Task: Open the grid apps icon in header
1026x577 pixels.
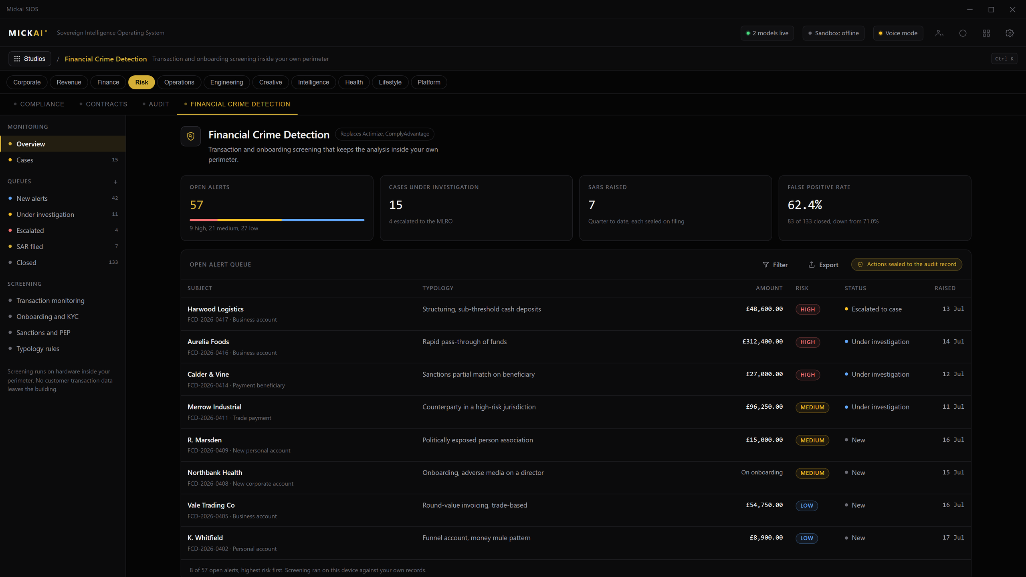Action: 986,33
